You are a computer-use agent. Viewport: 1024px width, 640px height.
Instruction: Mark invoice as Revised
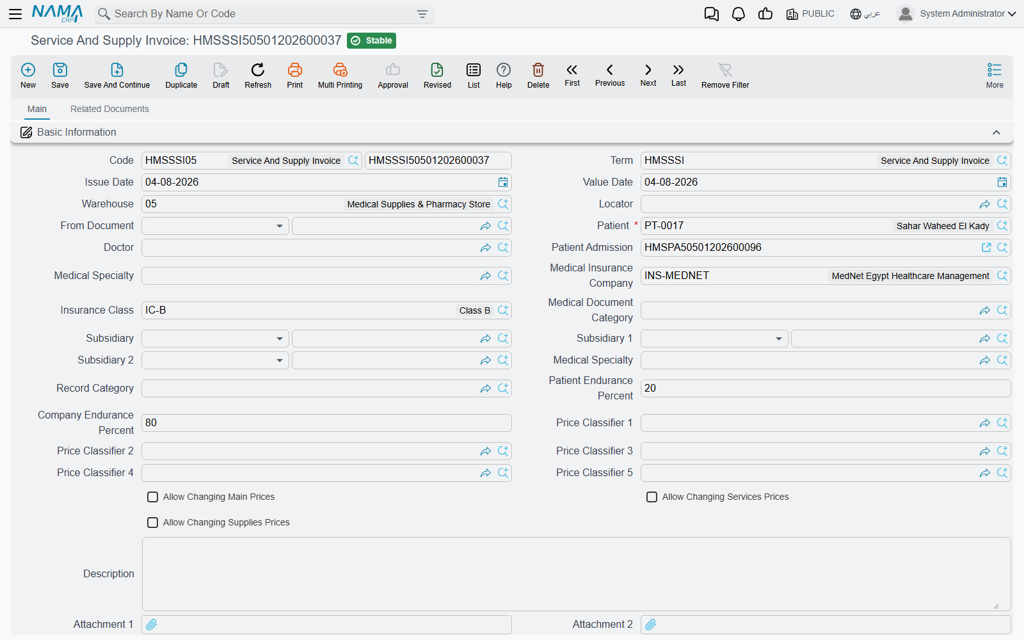(437, 75)
